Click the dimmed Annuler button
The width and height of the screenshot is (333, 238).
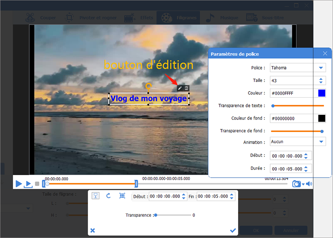291,231
